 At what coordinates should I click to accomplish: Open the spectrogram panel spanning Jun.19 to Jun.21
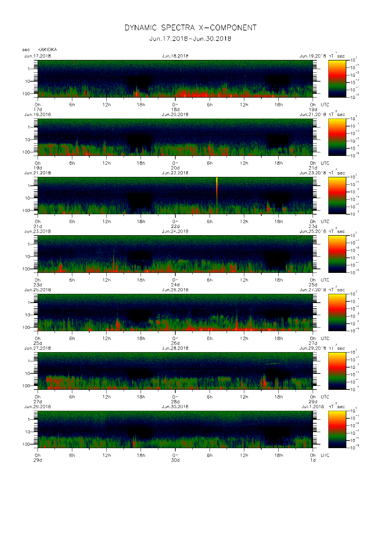tap(175, 137)
